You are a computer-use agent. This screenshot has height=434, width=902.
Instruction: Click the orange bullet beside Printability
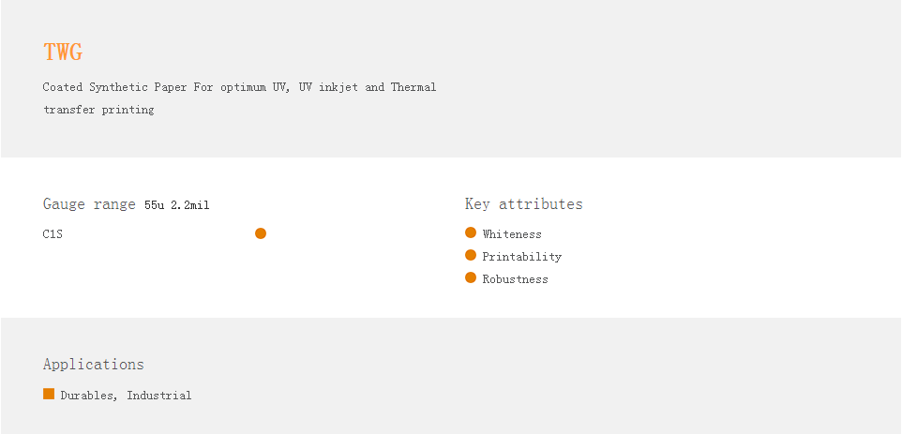(x=471, y=255)
